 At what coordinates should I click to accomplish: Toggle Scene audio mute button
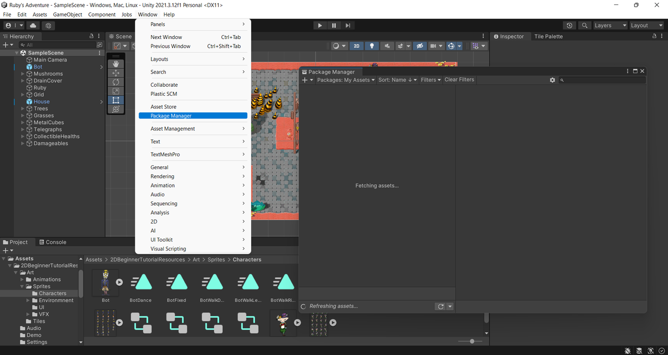pos(386,46)
